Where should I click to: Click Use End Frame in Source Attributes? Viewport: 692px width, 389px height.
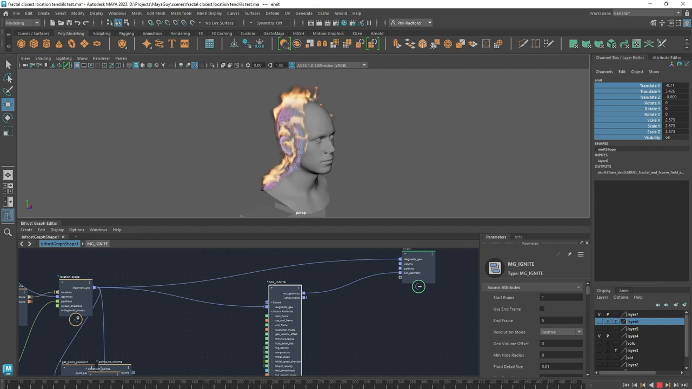(x=542, y=308)
